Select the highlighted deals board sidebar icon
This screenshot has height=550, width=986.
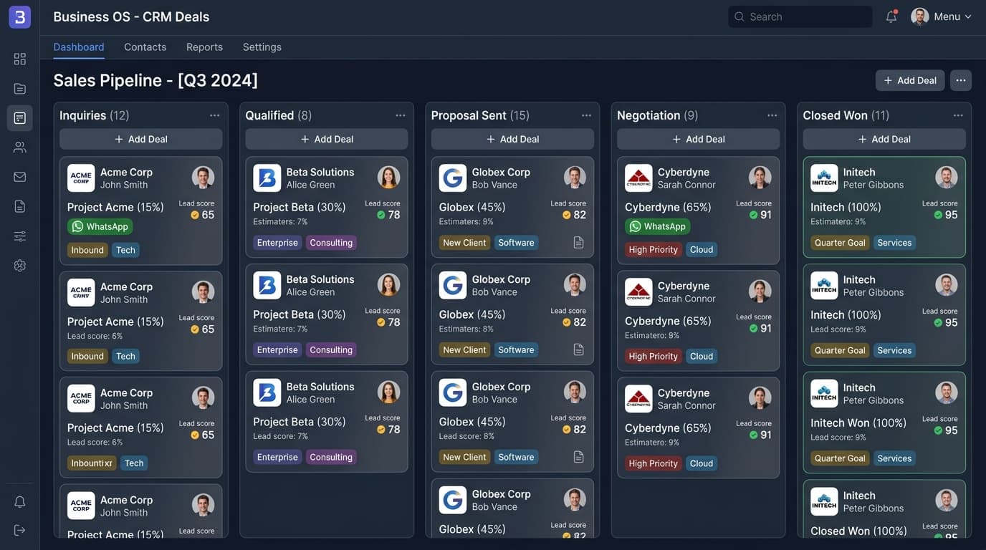click(19, 118)
